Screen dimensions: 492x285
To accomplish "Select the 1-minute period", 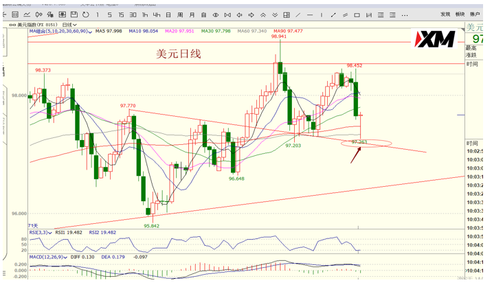I will (x=98, y=14).
